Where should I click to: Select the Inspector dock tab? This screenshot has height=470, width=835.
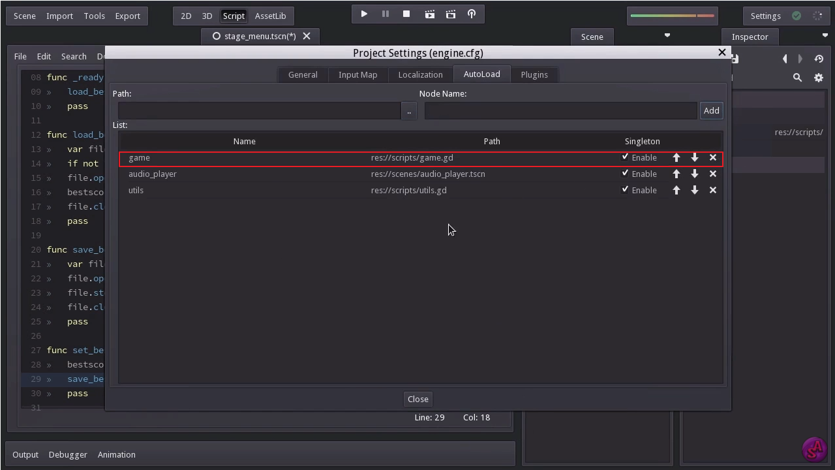point(750,37)
